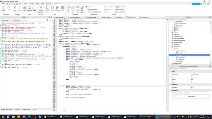The width and height of the screenshot is (212, 119).
Task: Click the Add Attribute button
Action: [x=191, y=97]
